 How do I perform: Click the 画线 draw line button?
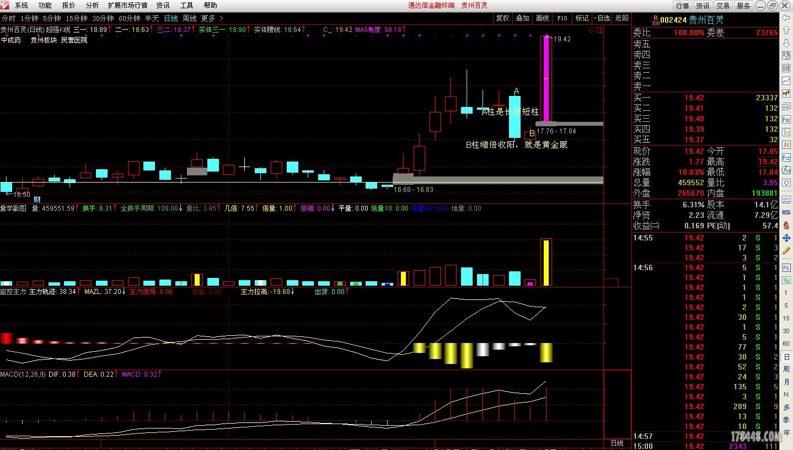tap(542, 18)
